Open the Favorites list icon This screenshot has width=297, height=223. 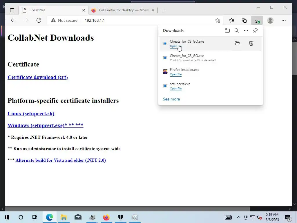pos(231,20)
